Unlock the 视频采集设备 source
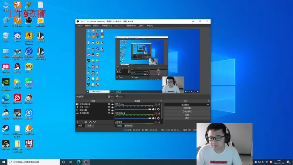Viewport: 293px width, 165px height. coord(112,104)
